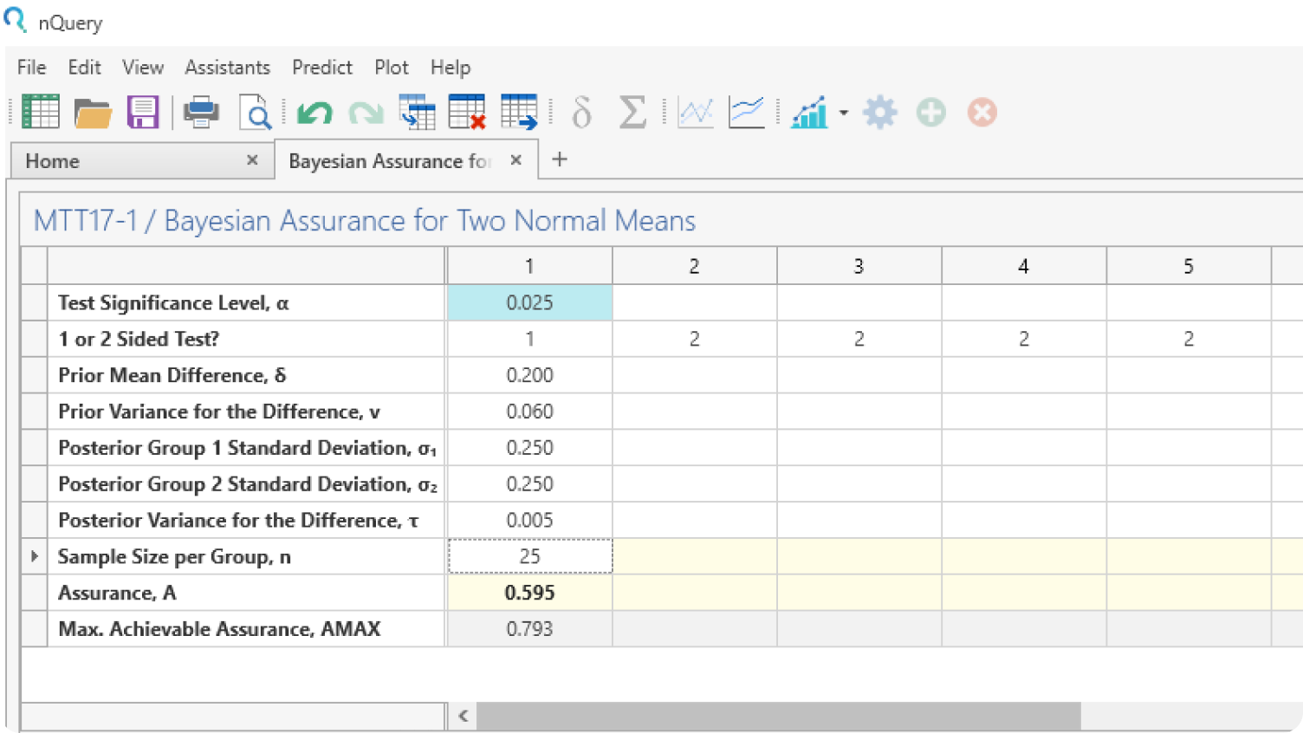This screenshot has width=1303, height=733.
Task: Open the Sigma summary statements tool
Action: (632, 112)
